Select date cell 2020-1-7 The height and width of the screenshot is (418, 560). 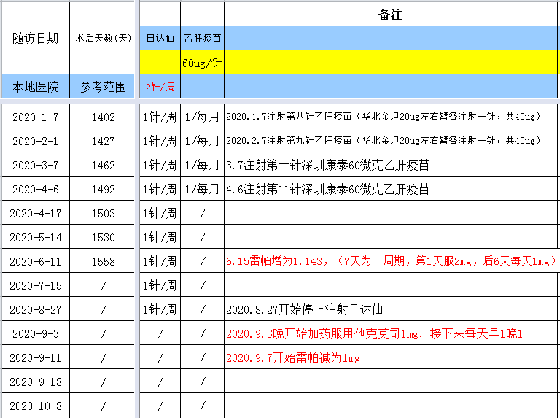(x=35, y=117)
